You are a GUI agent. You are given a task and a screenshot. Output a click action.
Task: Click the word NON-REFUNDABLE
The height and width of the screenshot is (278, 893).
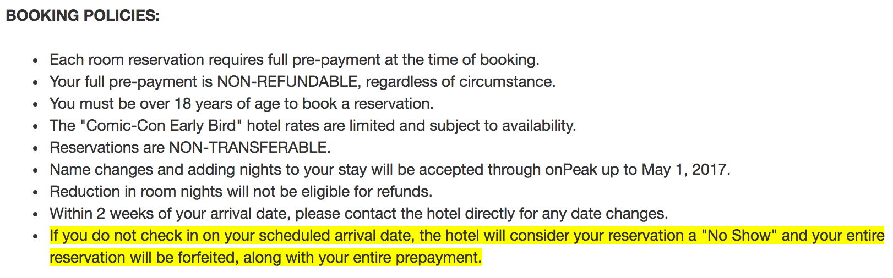click(x=287, y=81)
